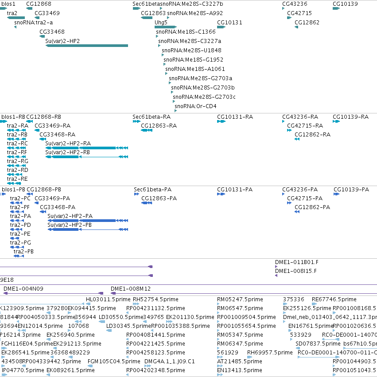The image size is (377, 377).
Task: Select the RM05247.5prime EST marker
Action: [x=218, y=304]
